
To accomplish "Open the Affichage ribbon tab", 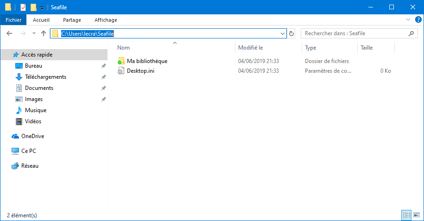I will [106, 20].
